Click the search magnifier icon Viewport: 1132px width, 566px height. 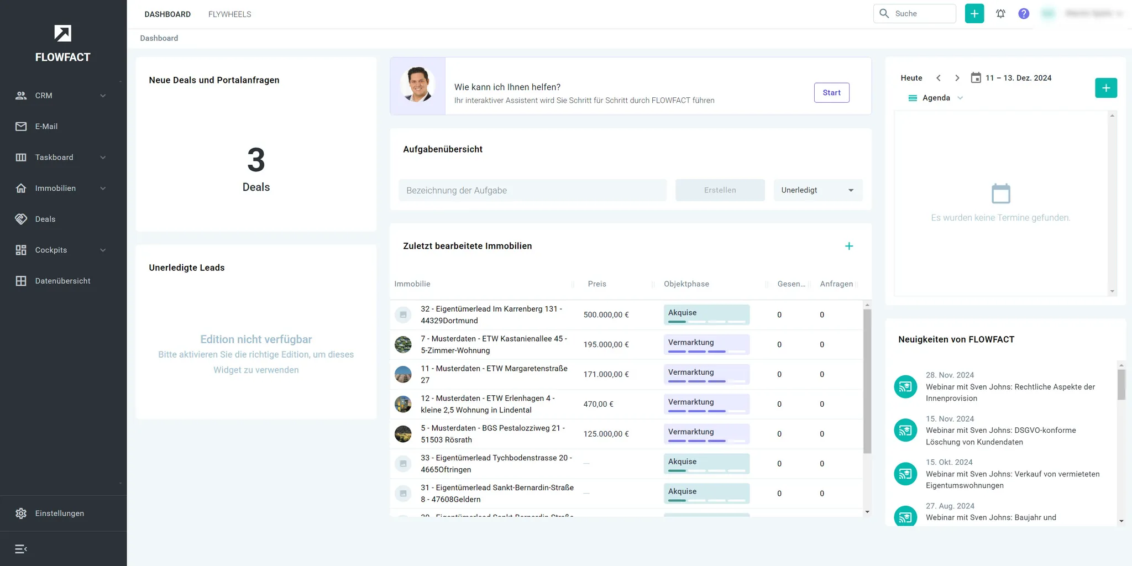click(884, 13)
